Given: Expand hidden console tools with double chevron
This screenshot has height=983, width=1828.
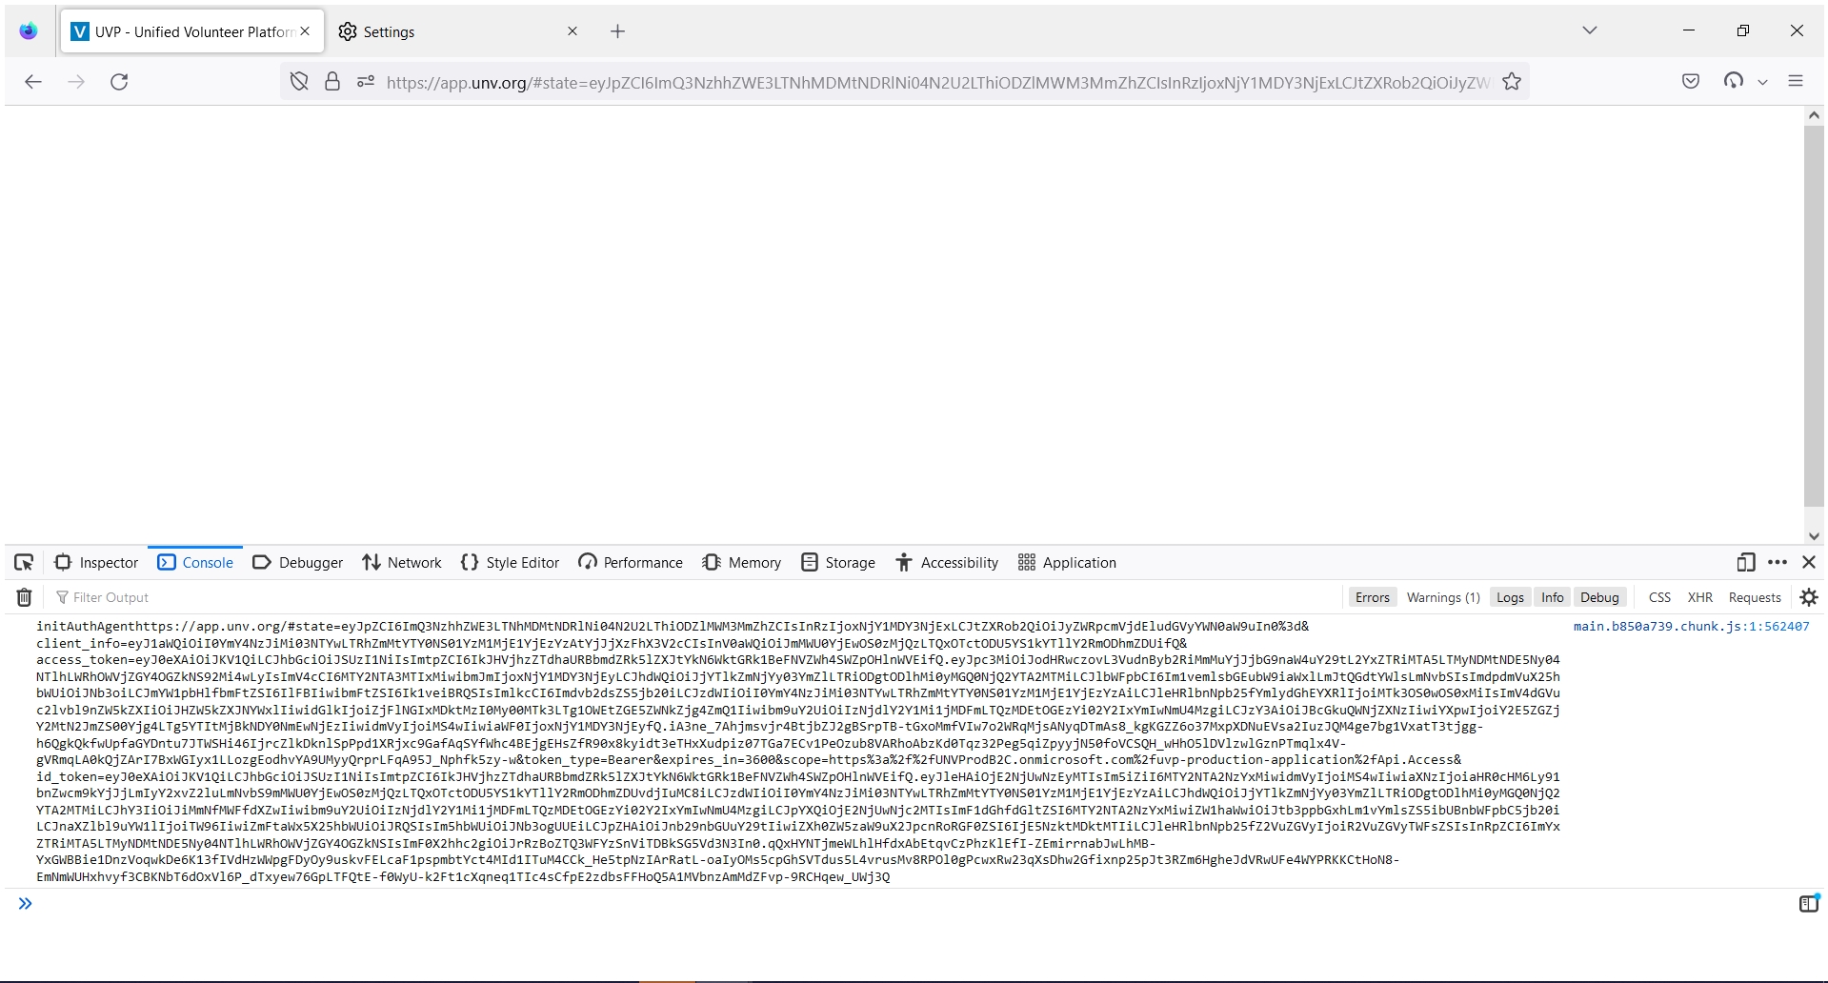Looking at the screenshot, I should [x=25, y=903].
